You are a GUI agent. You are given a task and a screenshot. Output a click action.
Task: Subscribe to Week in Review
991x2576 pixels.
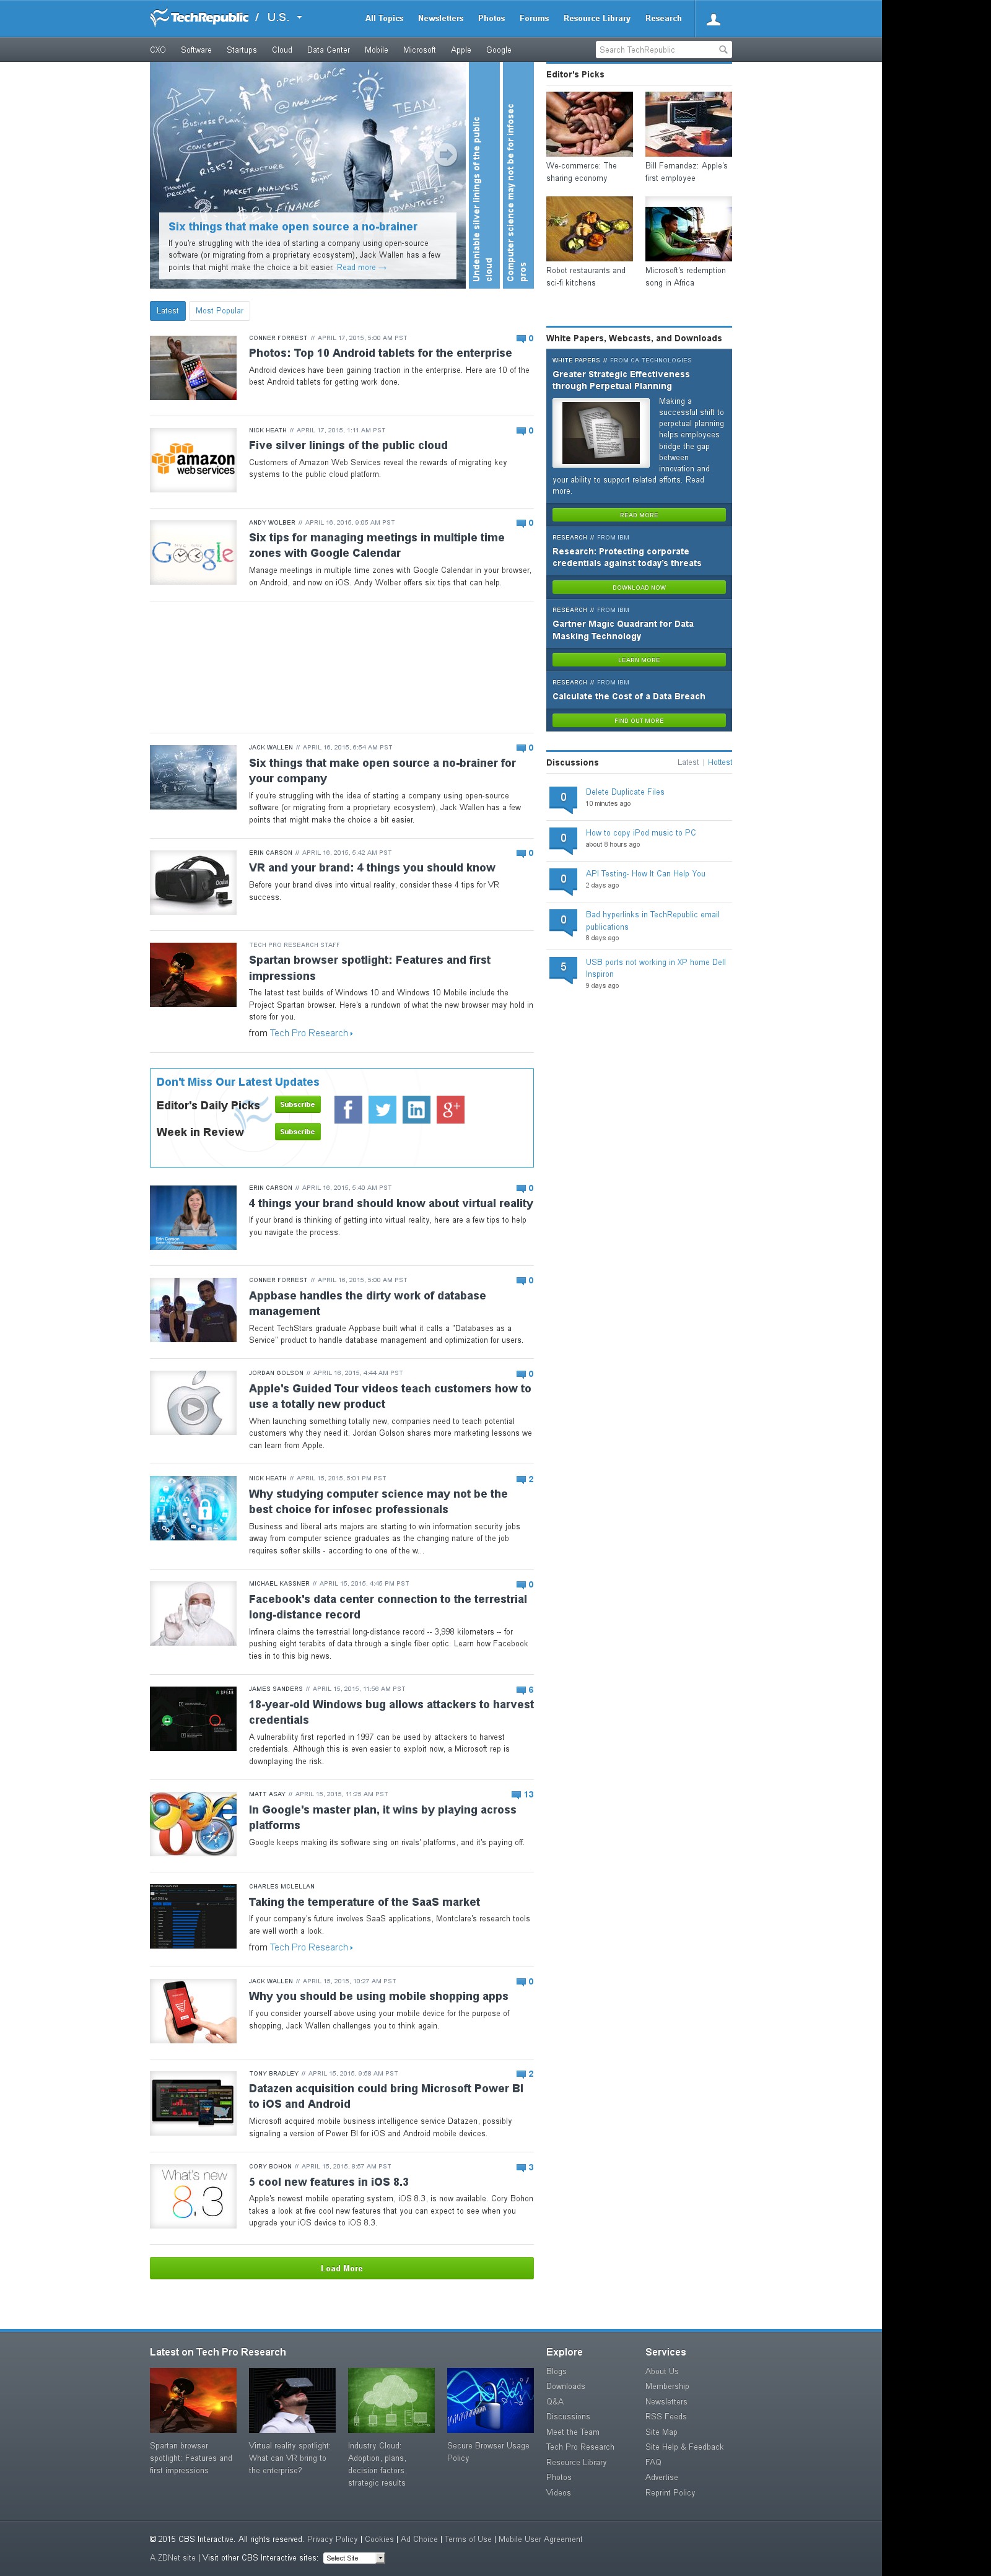click(298, 1132)
